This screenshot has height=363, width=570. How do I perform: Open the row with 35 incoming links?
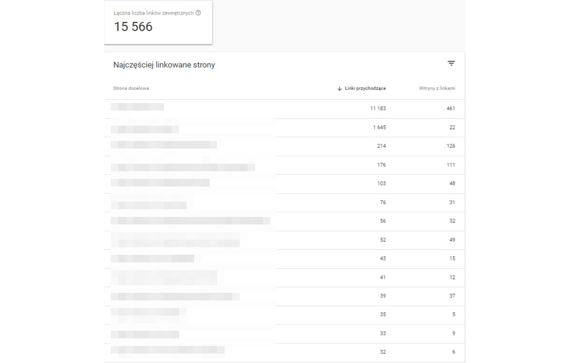coord(284,315)
